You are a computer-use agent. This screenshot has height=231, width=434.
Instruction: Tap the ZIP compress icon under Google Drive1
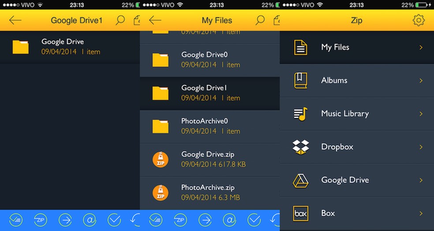coord(41,220)
